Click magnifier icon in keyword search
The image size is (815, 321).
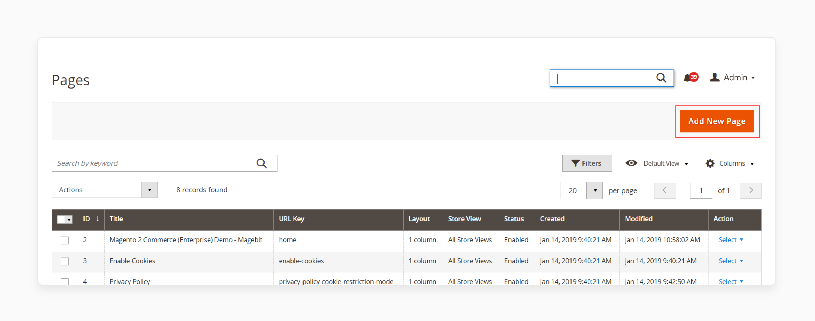[261, 163]
